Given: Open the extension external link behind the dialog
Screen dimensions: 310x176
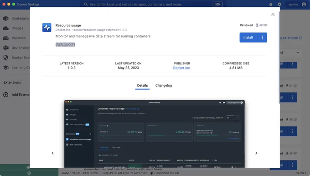Looking at the screenshot, I should point(291,37).
